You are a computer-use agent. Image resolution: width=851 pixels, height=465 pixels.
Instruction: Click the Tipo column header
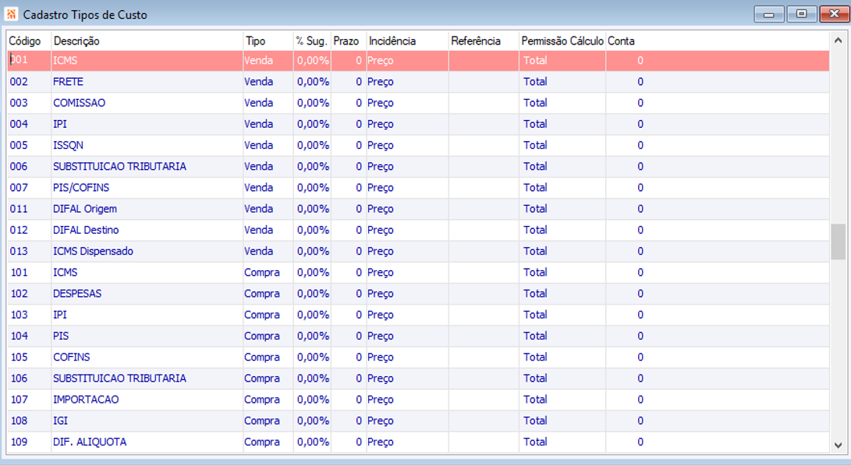coord(268,41)
